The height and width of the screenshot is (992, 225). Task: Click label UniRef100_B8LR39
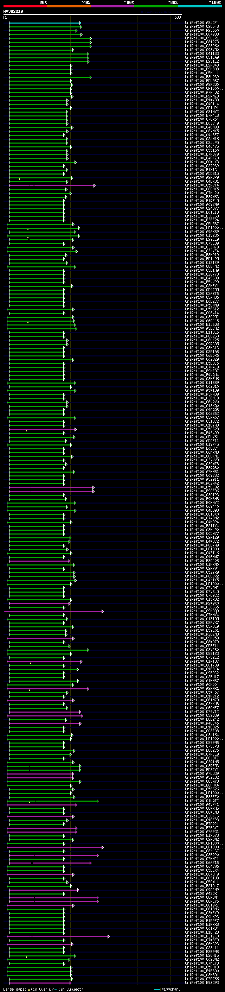click(x=202, y=77)
